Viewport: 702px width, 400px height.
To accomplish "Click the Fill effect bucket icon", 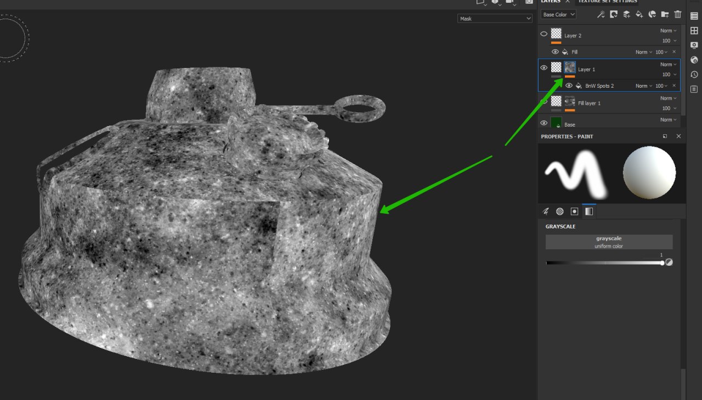I will [565, 52].
